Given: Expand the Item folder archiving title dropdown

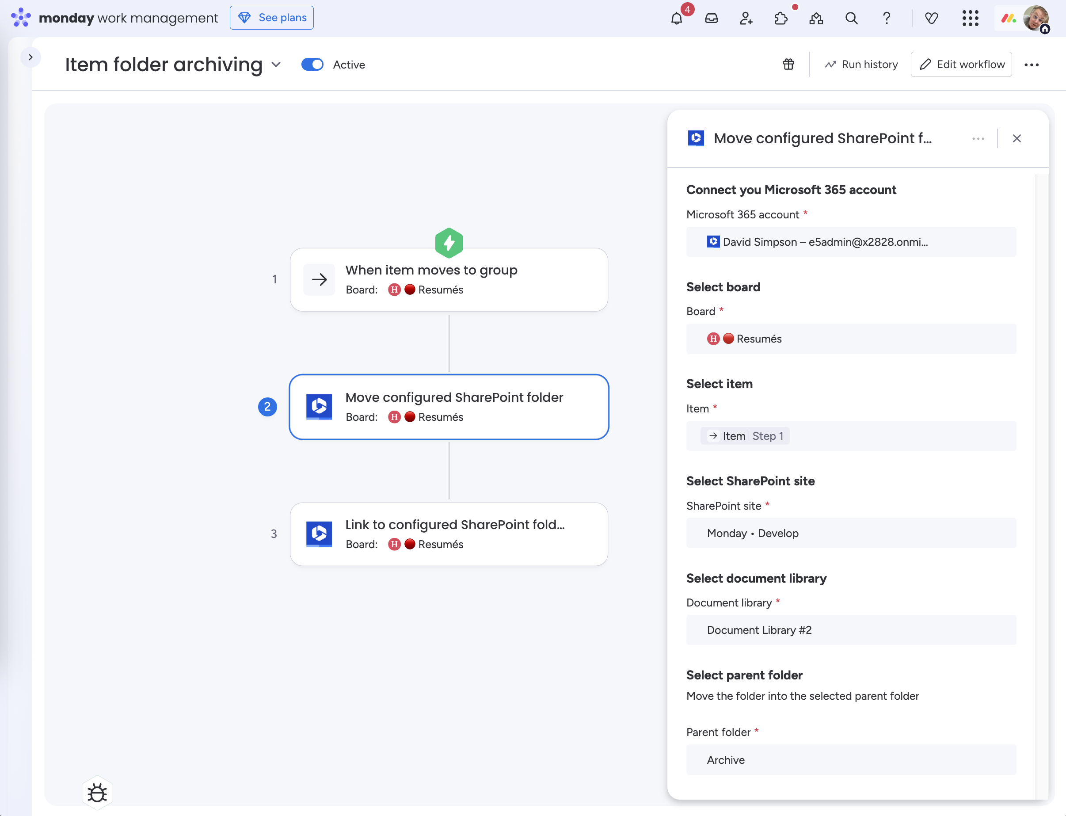Looking at the screenshot, I should [276, 65].
